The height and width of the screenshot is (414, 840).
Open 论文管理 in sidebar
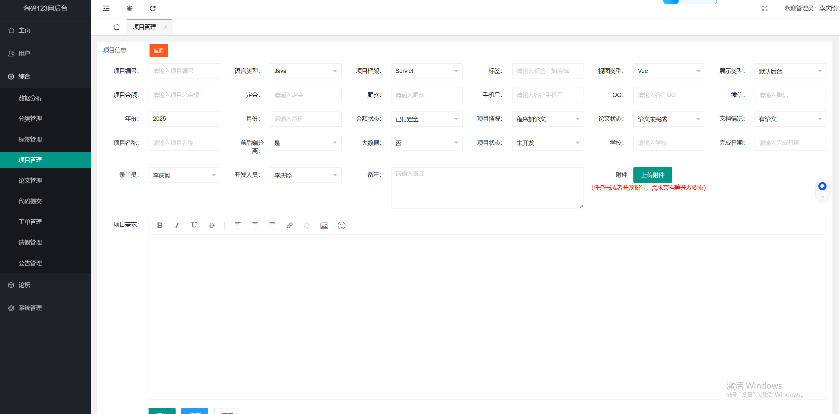coord(30,180)
